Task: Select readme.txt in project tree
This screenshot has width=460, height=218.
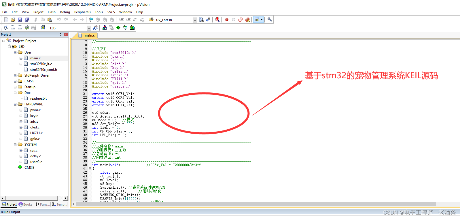Action: pyautogui.click(x=38, y=98)
